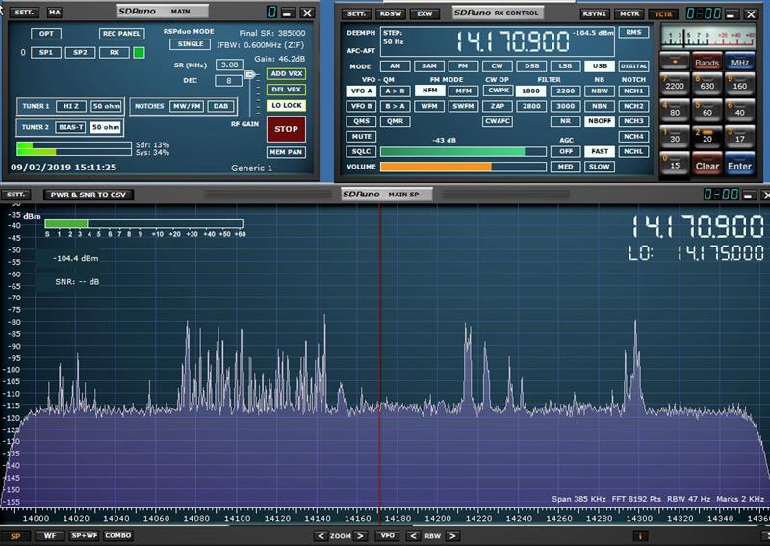
Task: Open the RDSW window
Action: pos(391,13)
